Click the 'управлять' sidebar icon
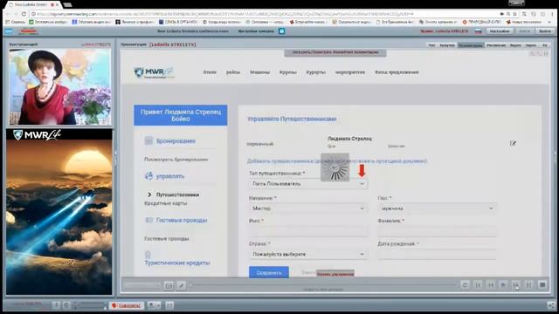This screenshot has width=559, height=314. coord(148,176)
